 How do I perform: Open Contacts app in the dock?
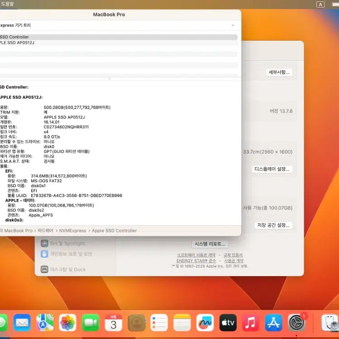pyautogui.click(x=137, y=323)
